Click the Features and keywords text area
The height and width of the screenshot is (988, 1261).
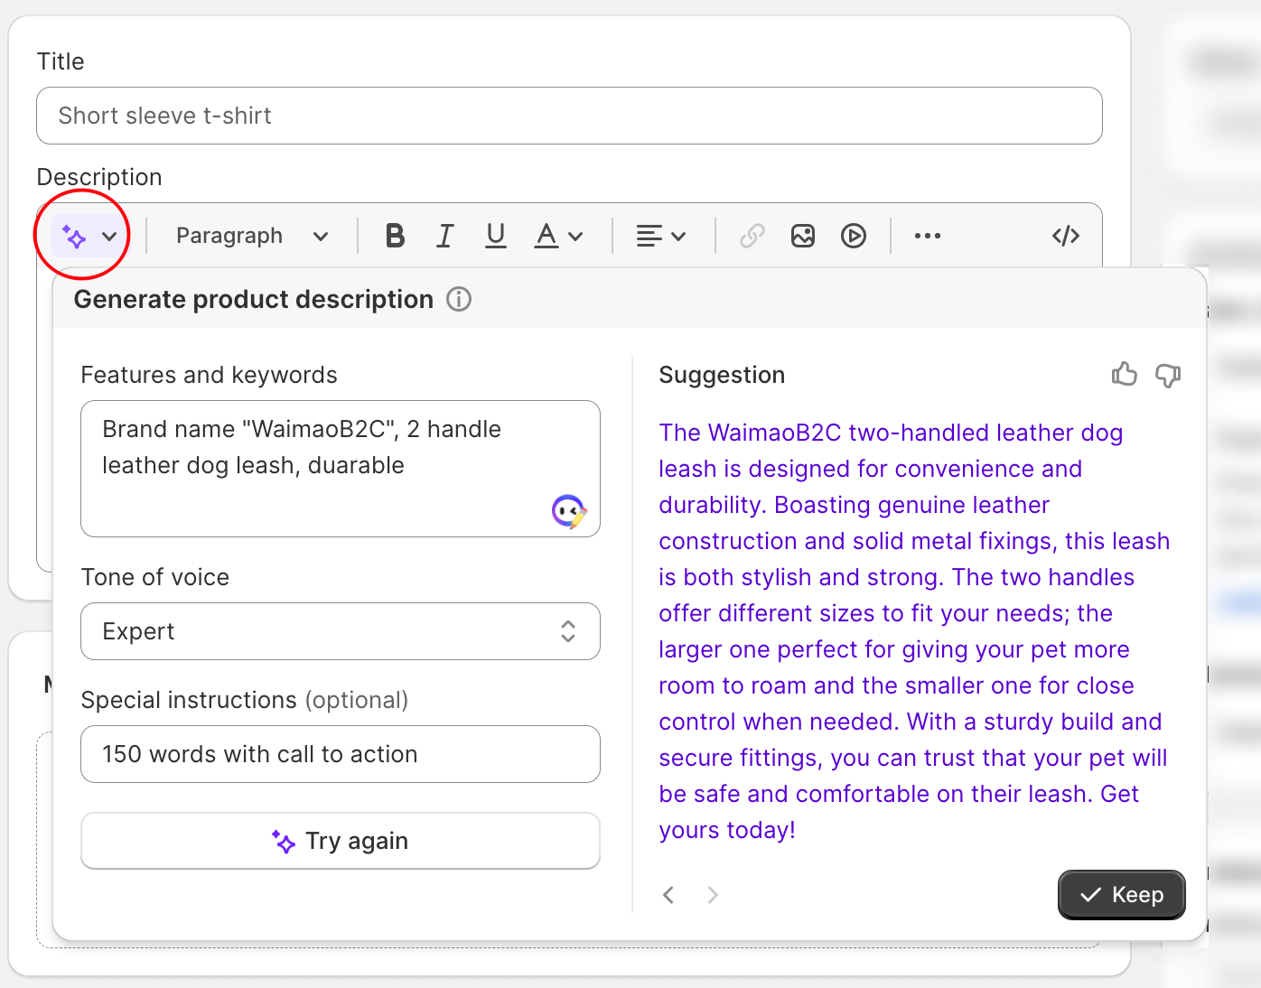(x=341, y=469)
